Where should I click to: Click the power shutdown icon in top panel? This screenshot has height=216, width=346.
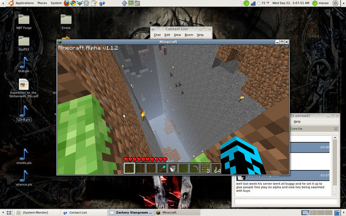pos(335,3)
